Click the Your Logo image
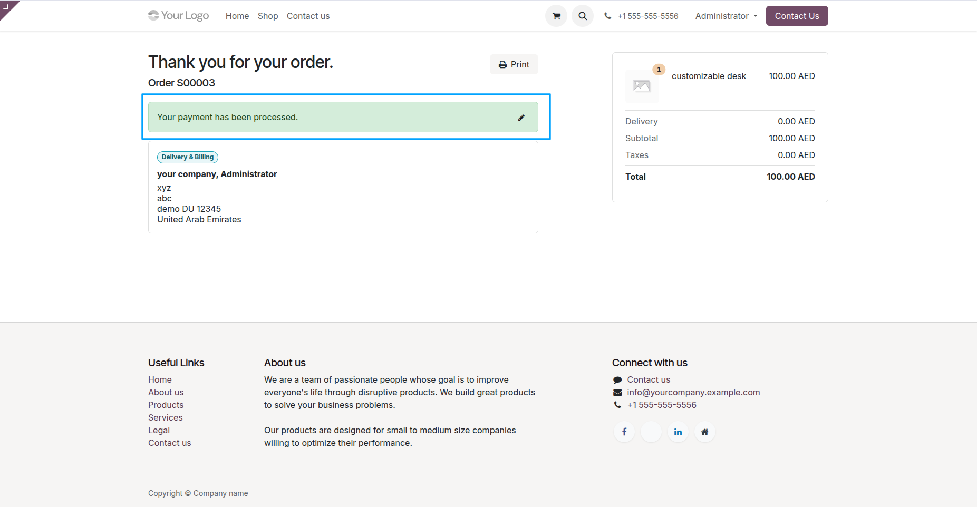977x507 pixels. (x=179, y=16)
